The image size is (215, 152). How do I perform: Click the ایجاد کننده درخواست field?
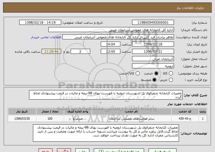click(x=118, y=37)
